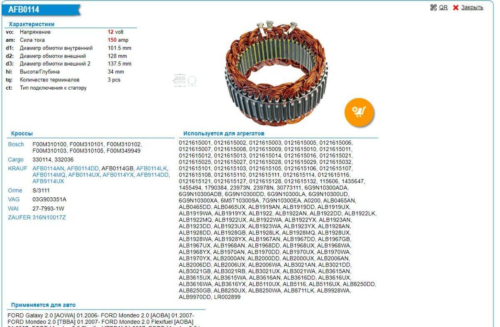
Task: Click the ring-shaped diagram icon
Action: click(x=192, y=80)
